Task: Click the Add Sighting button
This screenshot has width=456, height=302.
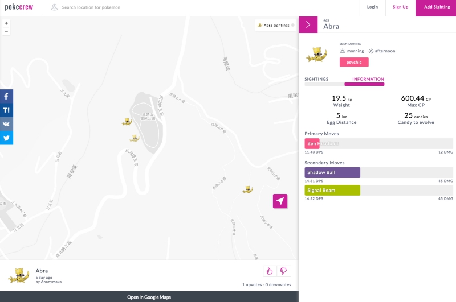Action: click(436, 8)
